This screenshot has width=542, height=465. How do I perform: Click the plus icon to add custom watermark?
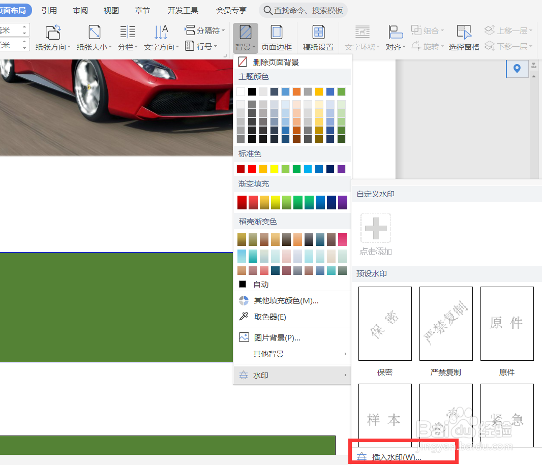pyautogui.click(x=376, y=228)
